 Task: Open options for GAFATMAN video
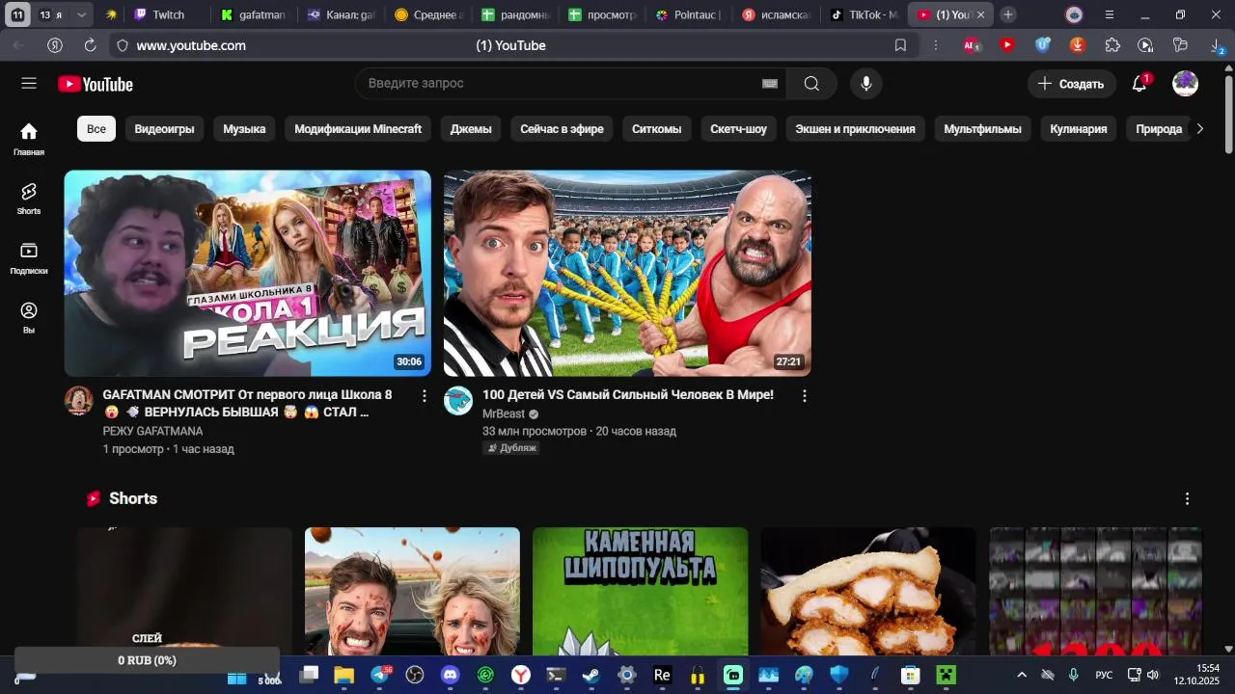(424, 395)
